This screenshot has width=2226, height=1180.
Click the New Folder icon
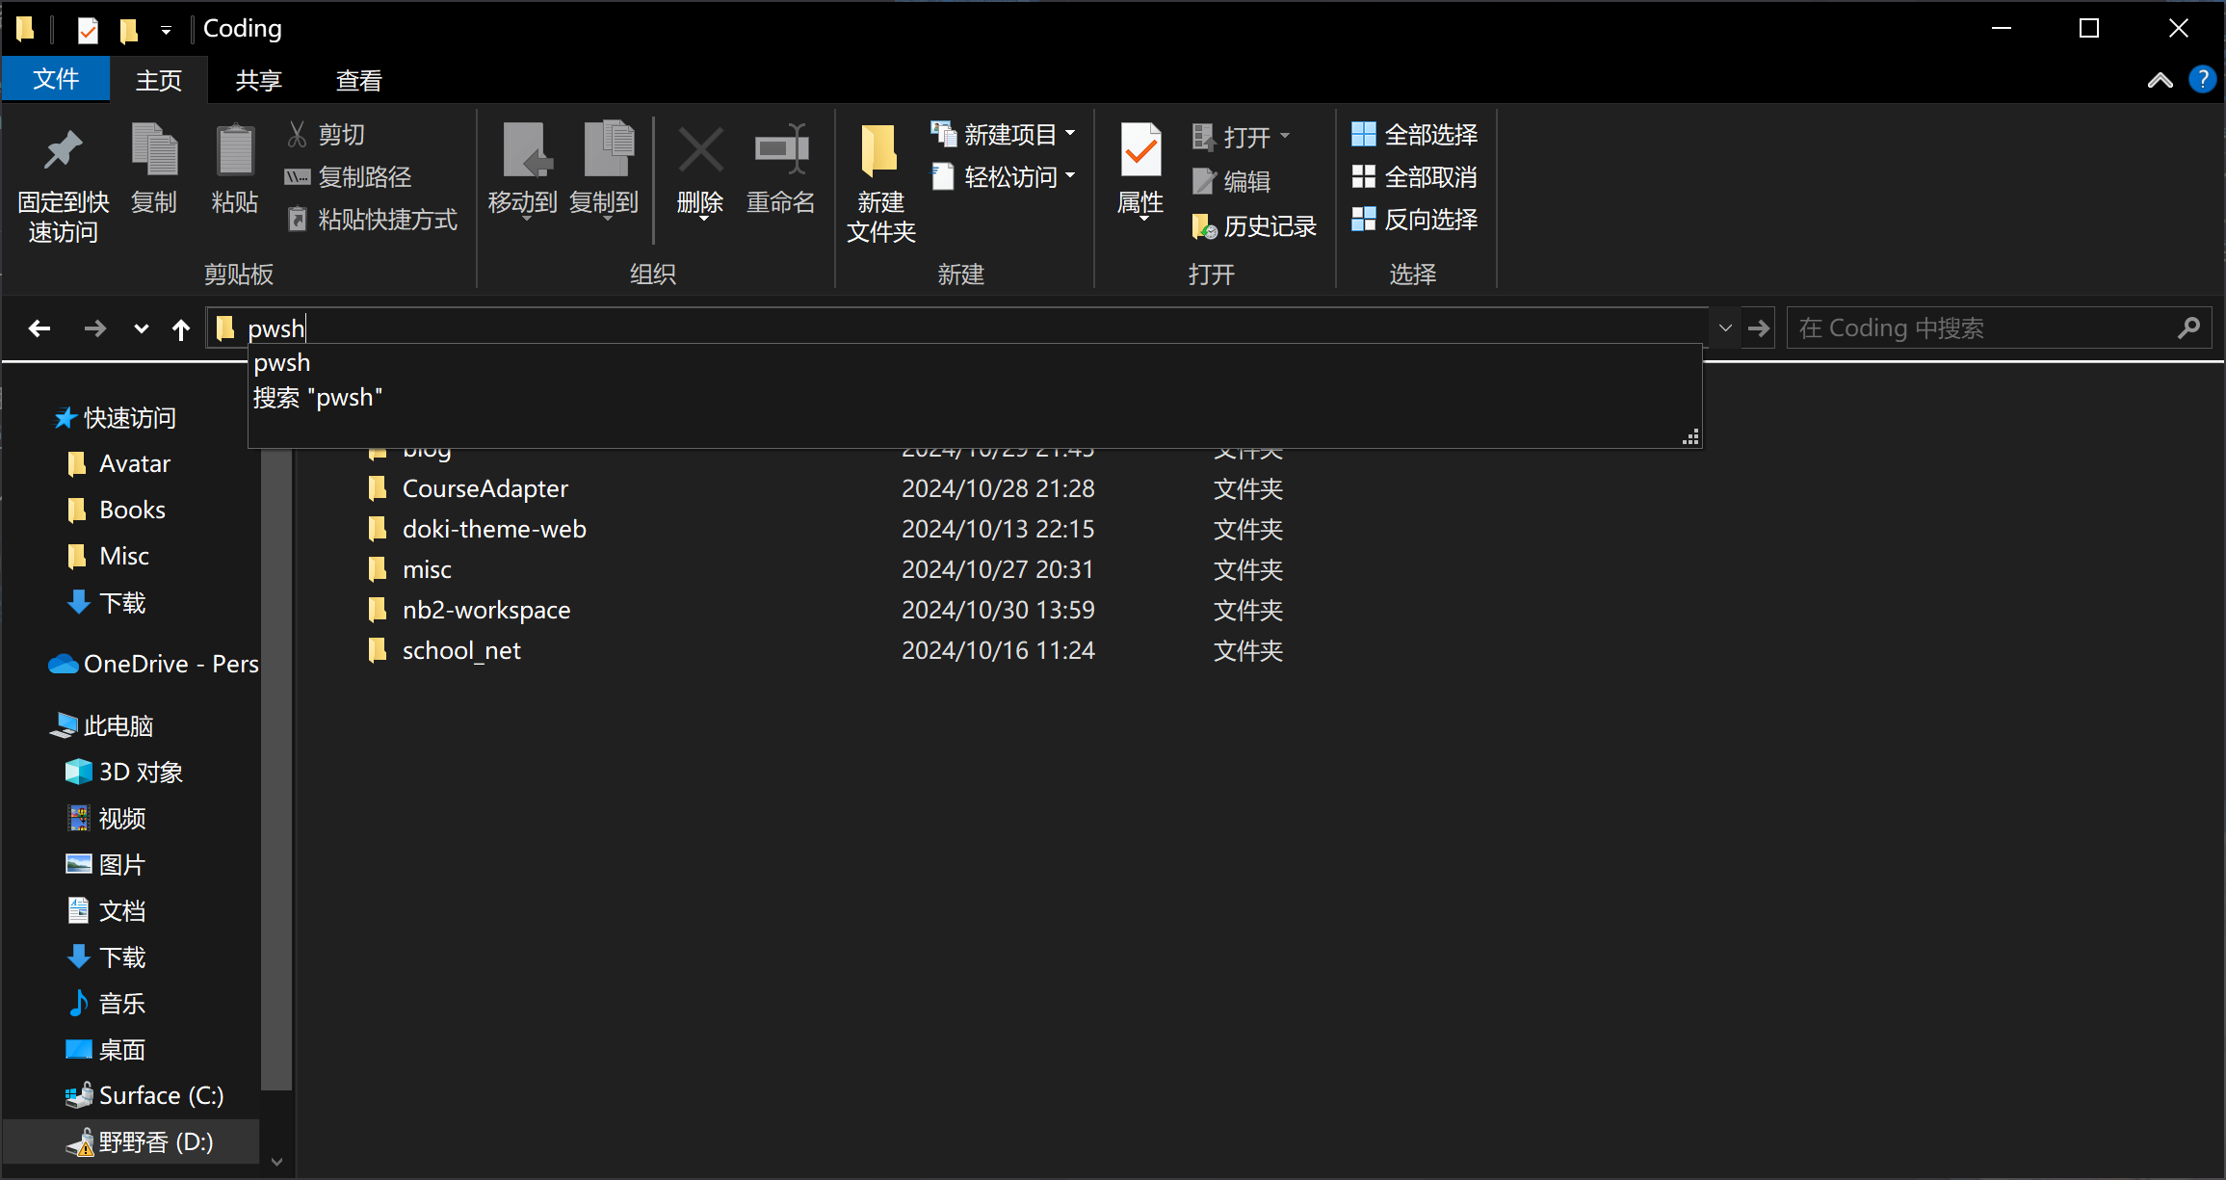[x=879, y=152]
